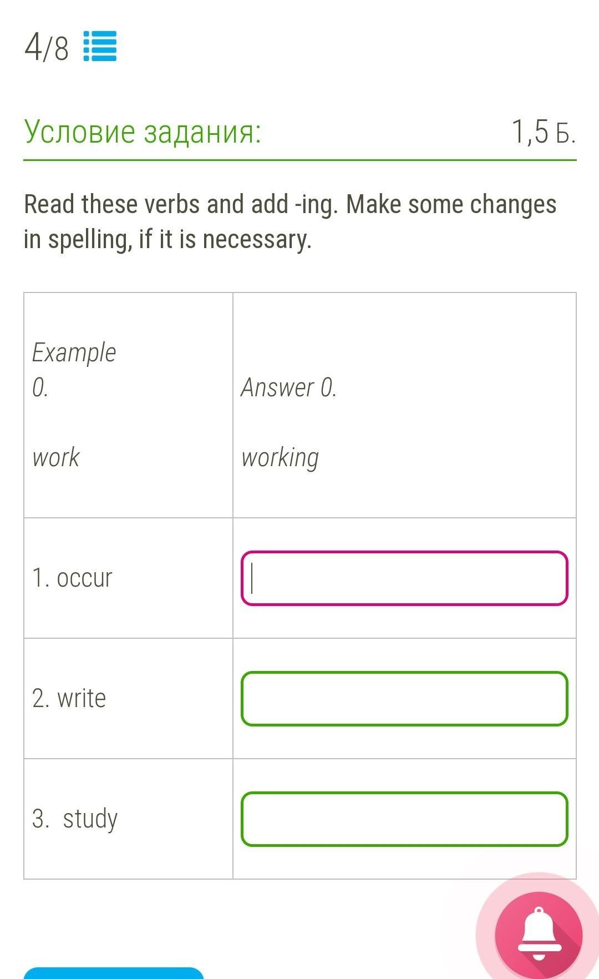Screen dimensions: 599x979
Task: Click the answer field for 'write'
Action: pyautogui.click(x=404, y=699)
